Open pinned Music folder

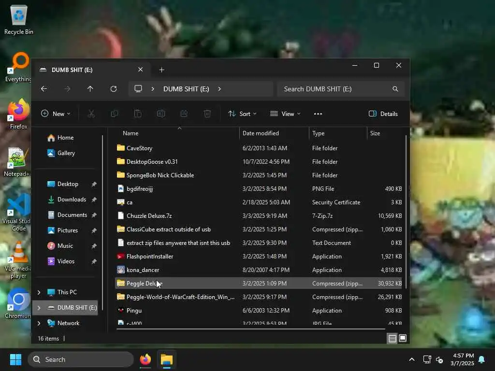[60, 246]
